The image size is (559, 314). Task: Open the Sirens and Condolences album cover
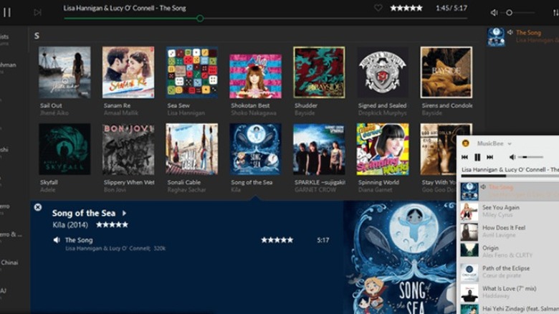[x=446, y=72]
